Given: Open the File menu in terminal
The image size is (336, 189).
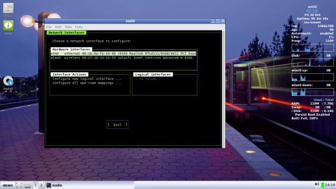Looking at the screenshot, I should tap(49, 27).
